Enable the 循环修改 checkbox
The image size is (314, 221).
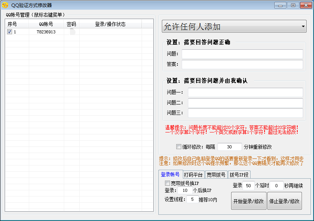(x=179, y=147)
